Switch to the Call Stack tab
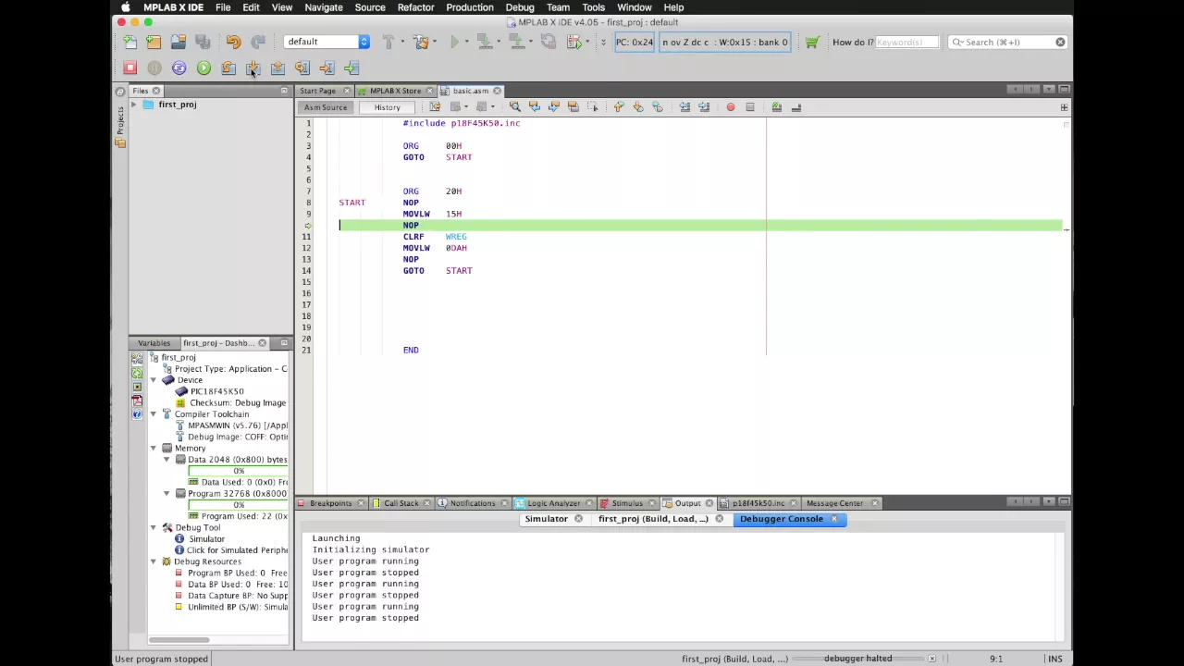 401,503
